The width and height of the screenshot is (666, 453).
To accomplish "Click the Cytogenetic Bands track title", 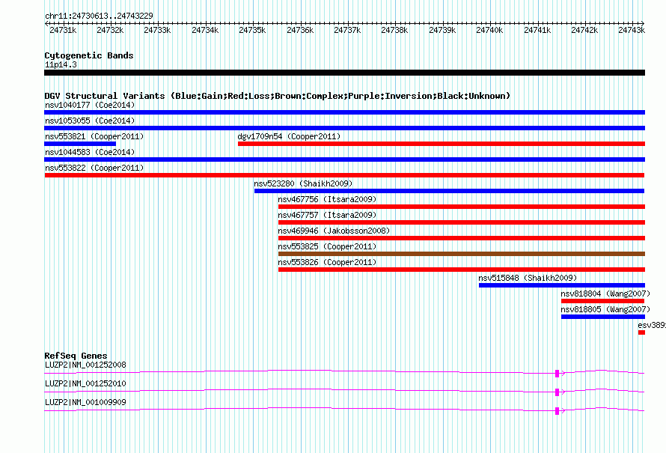I will (89, 55).
